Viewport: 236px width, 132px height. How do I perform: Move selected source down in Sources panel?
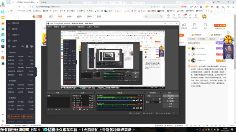point(87,109)
